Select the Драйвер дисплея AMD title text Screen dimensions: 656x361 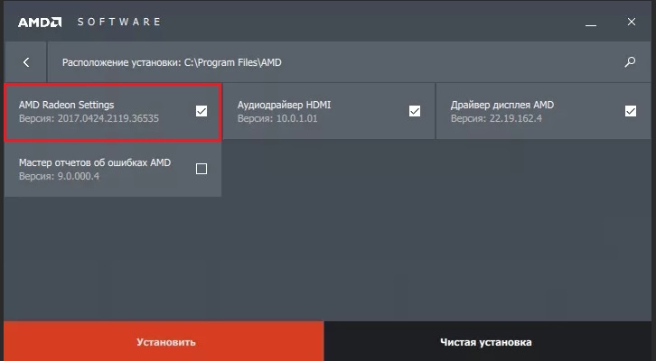pyautogui.click(x=502, y=105)
